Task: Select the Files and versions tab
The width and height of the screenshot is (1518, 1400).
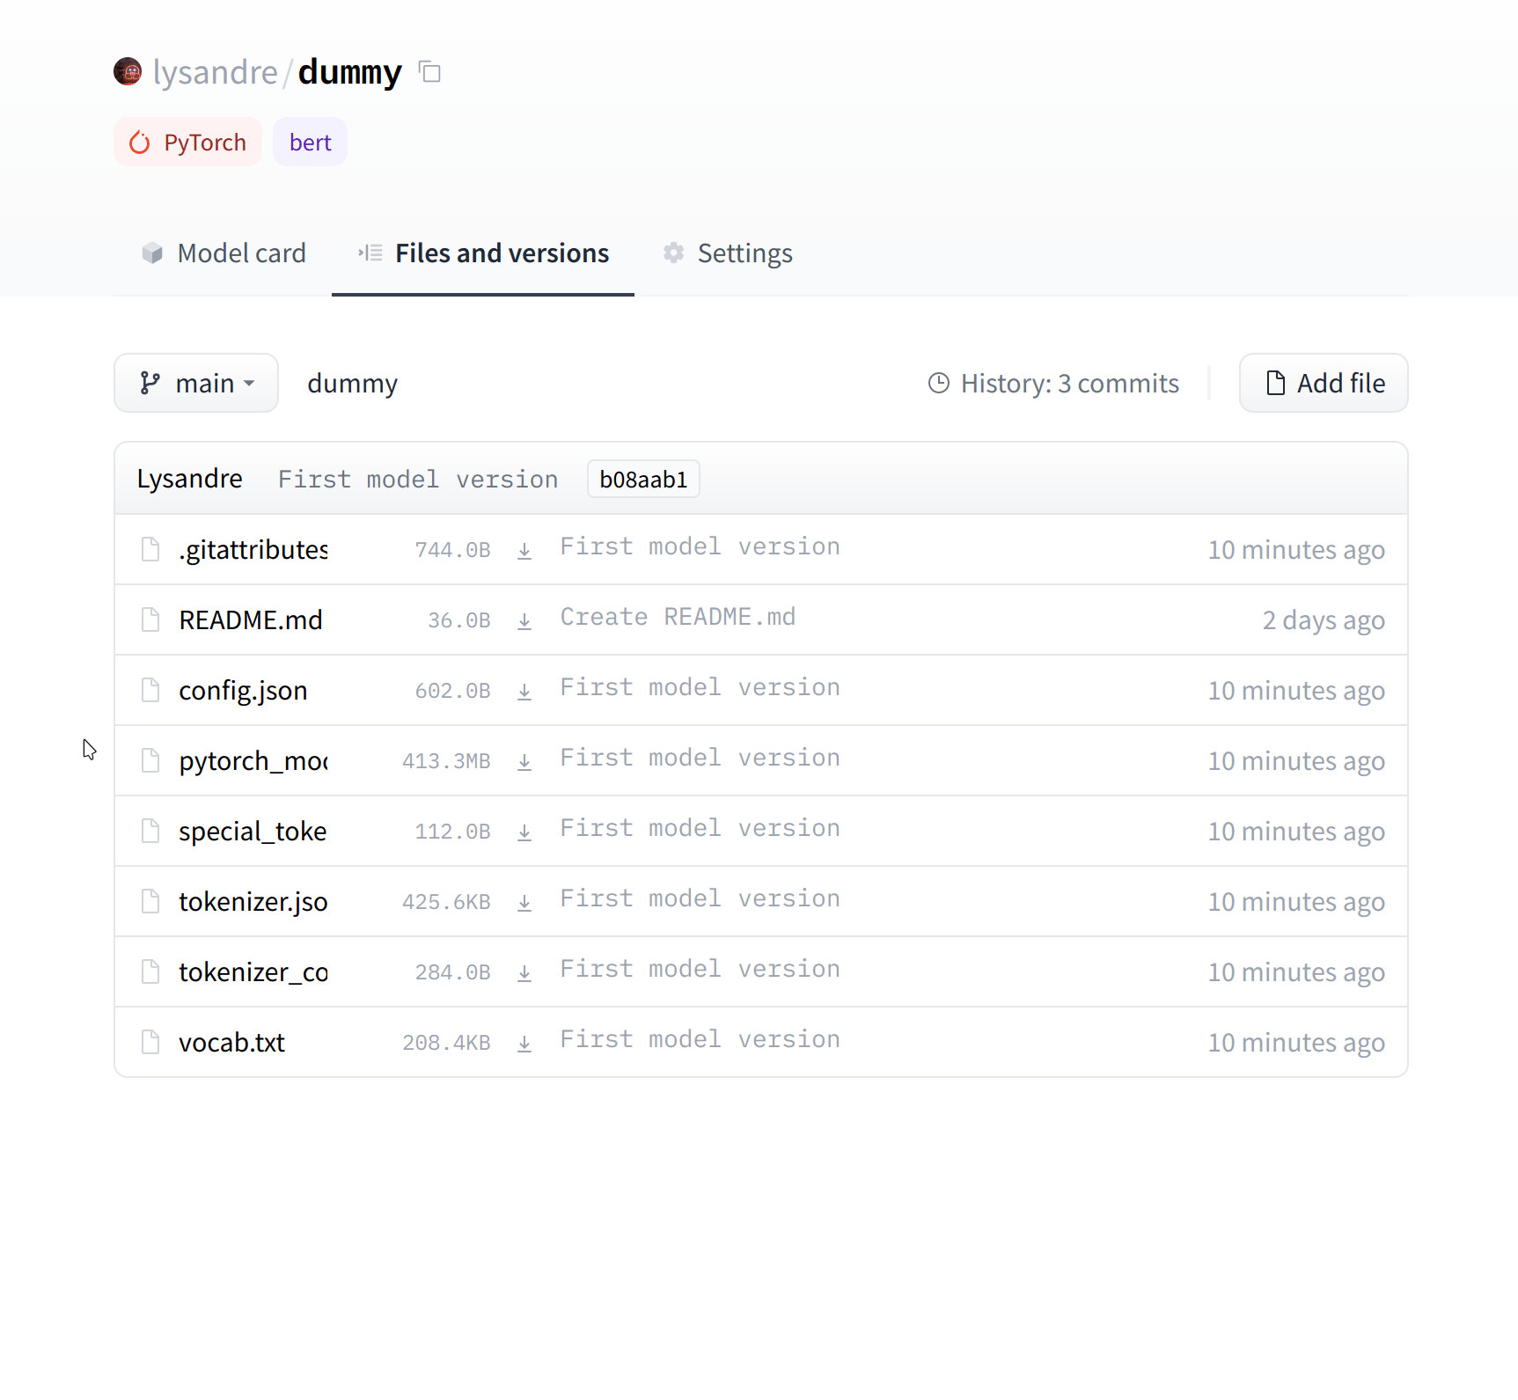Action: [483, 253]
